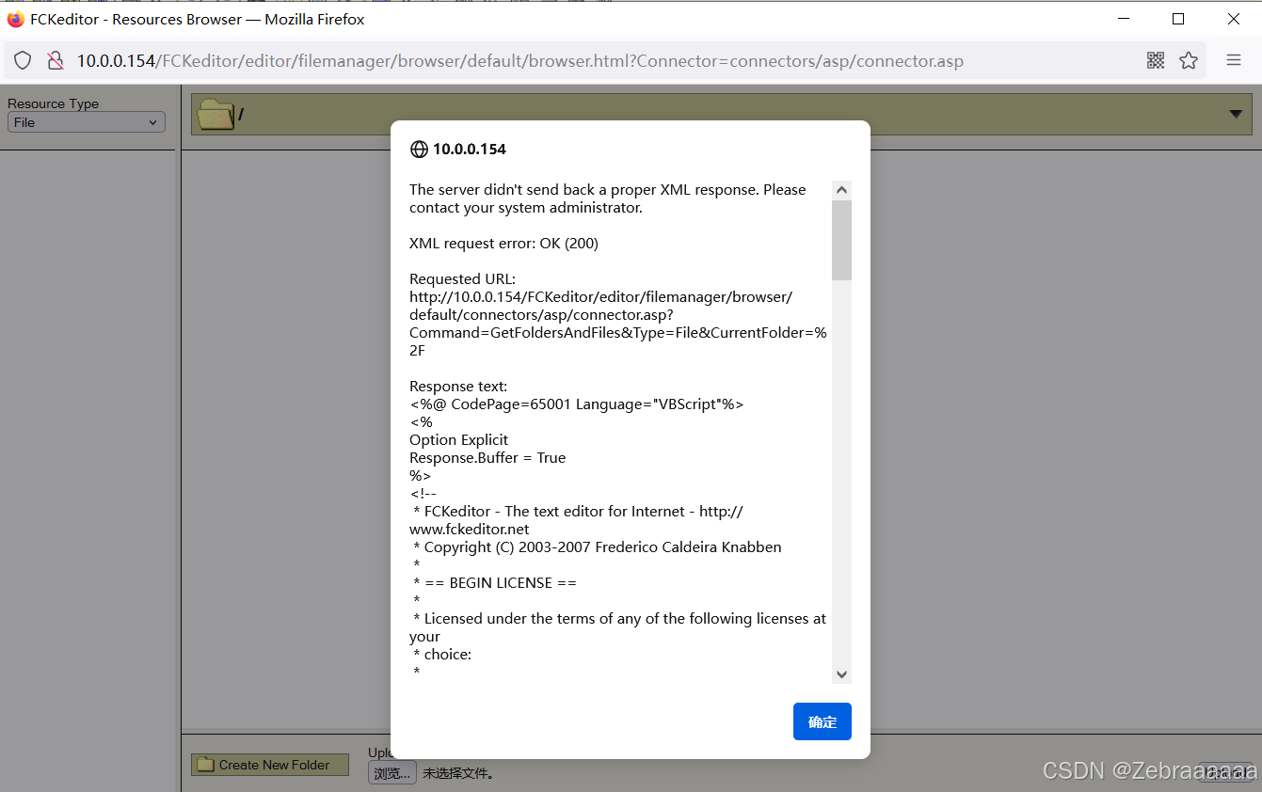The width and height of the screenshot is (1262, 792).
Task: Click the alert scrollbar thumb
Action: coord(841,240)
